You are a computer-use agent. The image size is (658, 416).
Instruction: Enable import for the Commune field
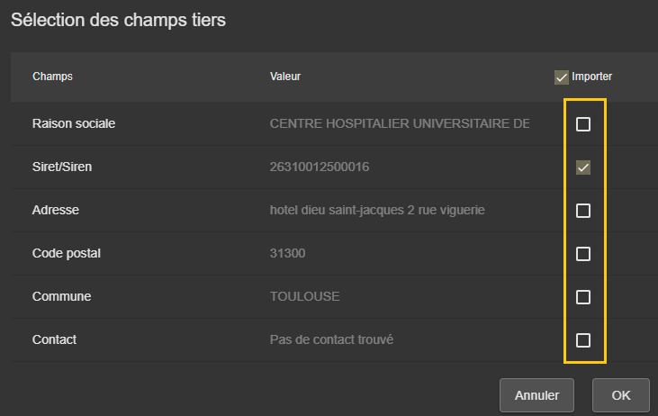point(583,297)
